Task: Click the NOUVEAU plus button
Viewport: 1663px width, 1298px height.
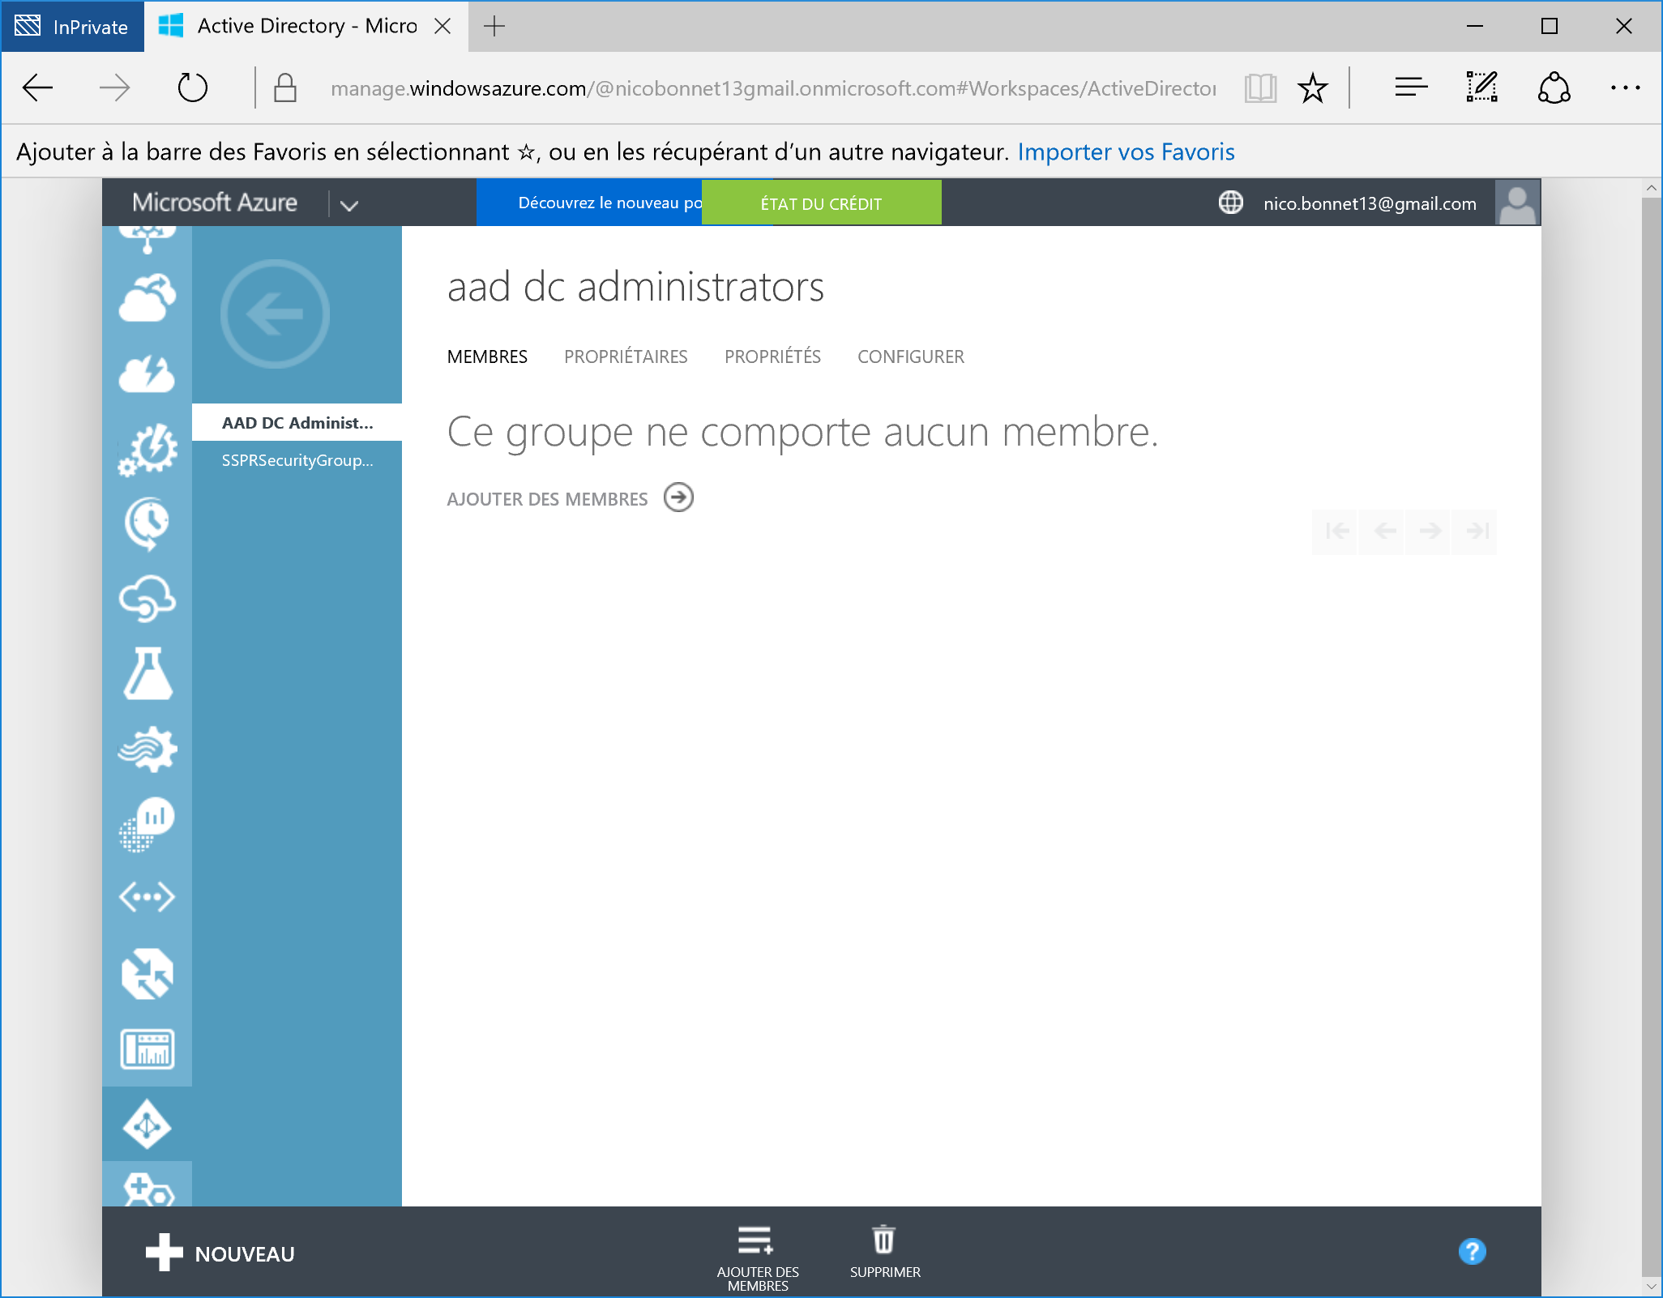Action: (x=220, y=1253)
